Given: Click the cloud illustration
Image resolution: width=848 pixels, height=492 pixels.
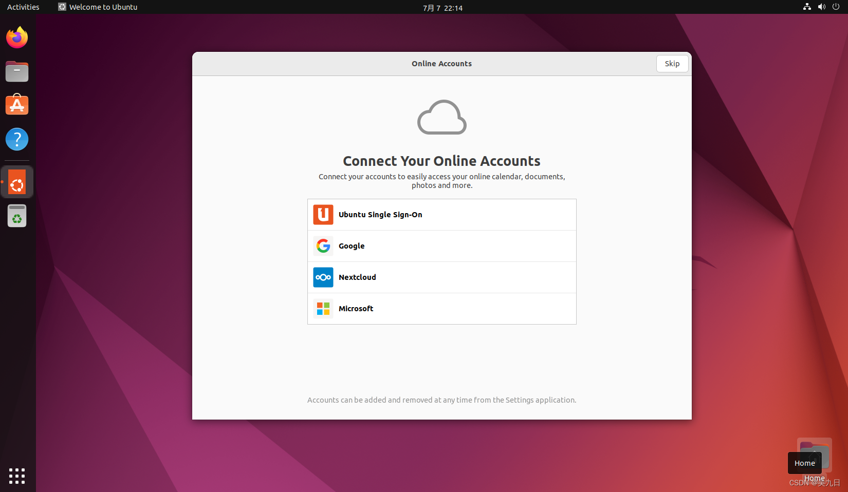Looking at the screenshot, I should 442,117.
